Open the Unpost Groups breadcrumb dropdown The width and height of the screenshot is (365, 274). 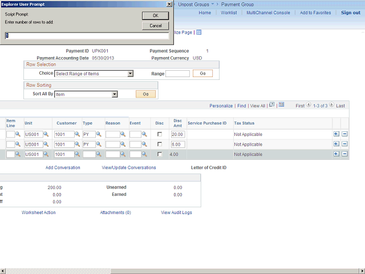212,4
